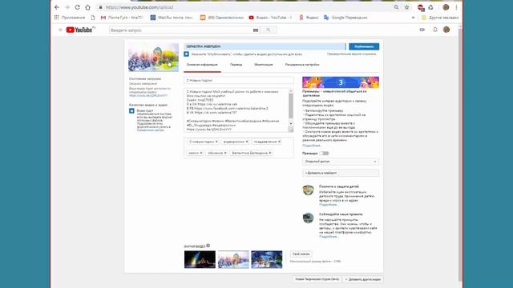The height and width of the screenshot is (288, 513).
Task: Open the YouTube account avatar
Action: pos(446,30)
